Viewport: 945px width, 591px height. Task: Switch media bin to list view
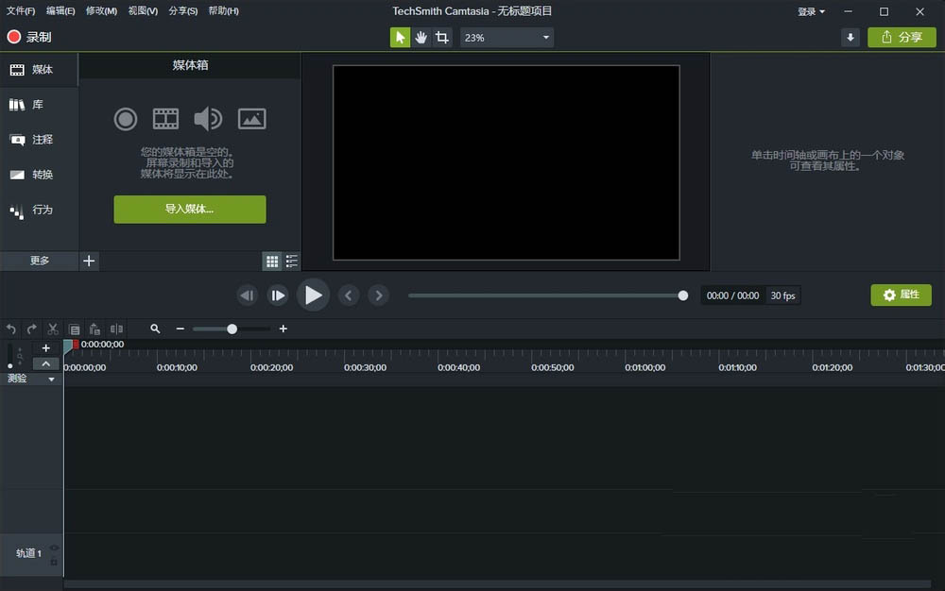point(292,261)
